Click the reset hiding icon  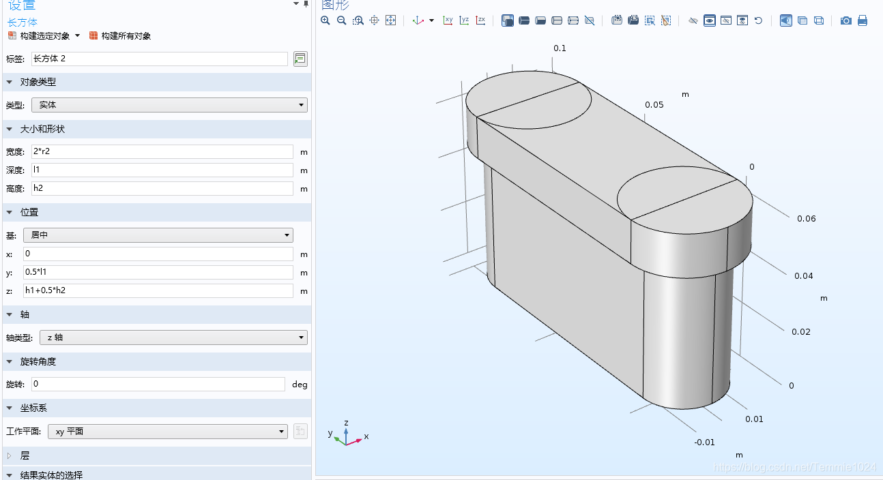coord(758,20)
